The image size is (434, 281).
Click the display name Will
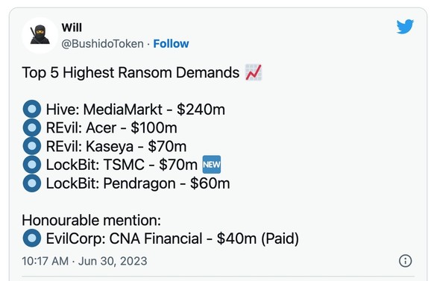pyautogui.click(x=72, y=28)
